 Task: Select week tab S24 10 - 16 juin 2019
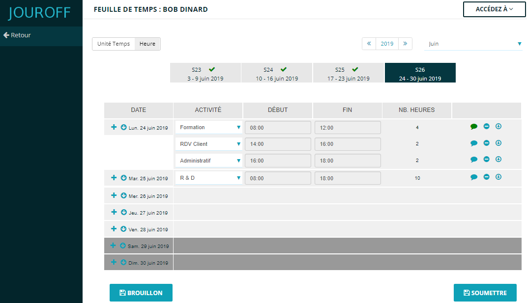tap(277, 73)
